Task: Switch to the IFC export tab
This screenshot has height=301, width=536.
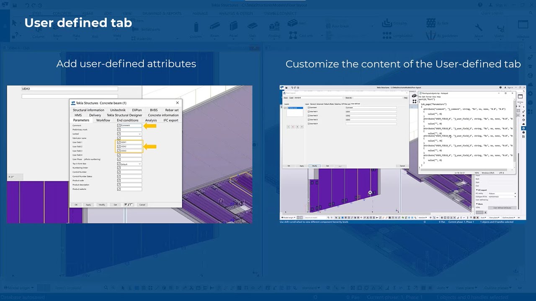Action: (170, 120)
